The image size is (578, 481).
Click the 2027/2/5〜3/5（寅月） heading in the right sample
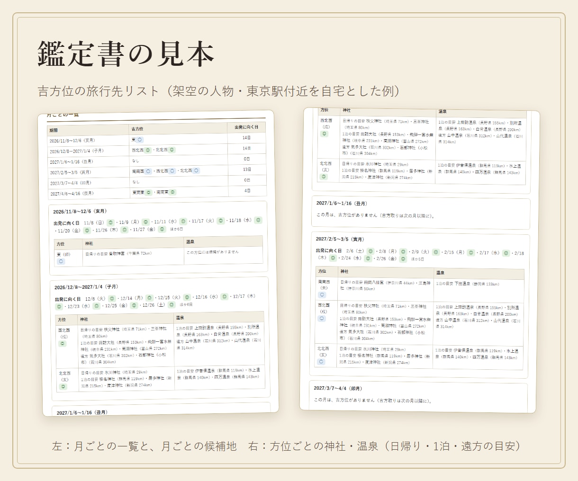coord(340,239)
